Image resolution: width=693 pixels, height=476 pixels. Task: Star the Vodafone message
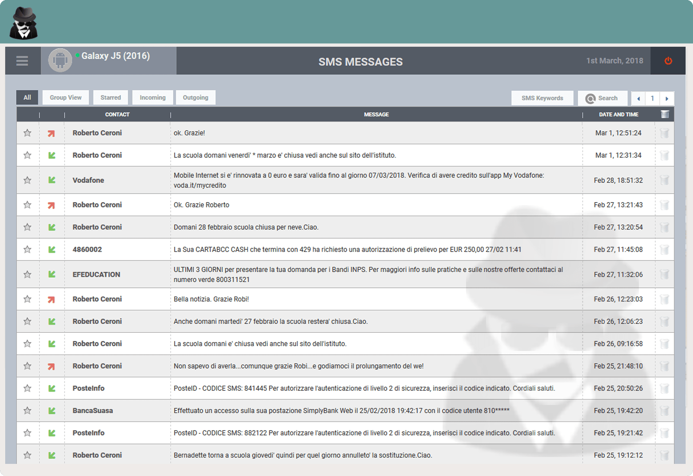click(27, 180)
